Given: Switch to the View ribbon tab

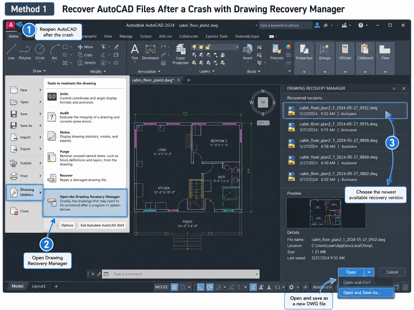Looking at the screenshot, I should pyautogui.click(x=108, y=36).
